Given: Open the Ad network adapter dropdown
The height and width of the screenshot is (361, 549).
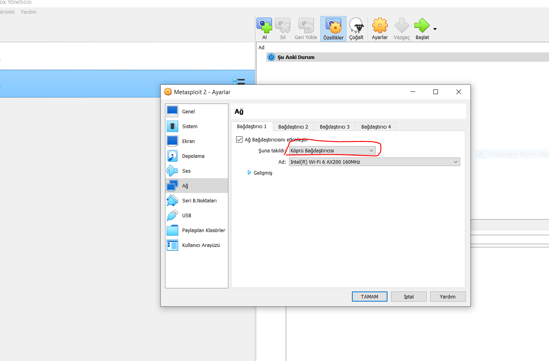Looking at the screenshot, I should point(375,162).
